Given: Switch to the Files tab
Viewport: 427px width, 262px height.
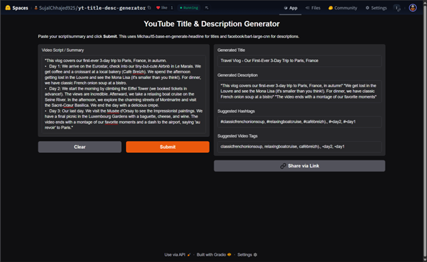Looking at the screenshot, I should [x=313, y=8].
